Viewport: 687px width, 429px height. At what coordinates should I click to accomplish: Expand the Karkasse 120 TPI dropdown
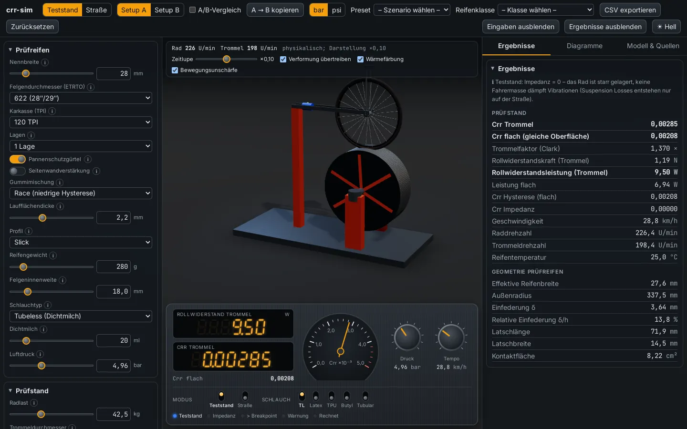click(x=81, y=122)
